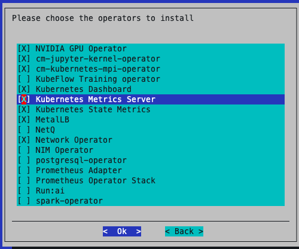Toggle cm-kubernetes-mpi-operator checkbox
The width and height of the screenshot is (299, 249).
24,69
